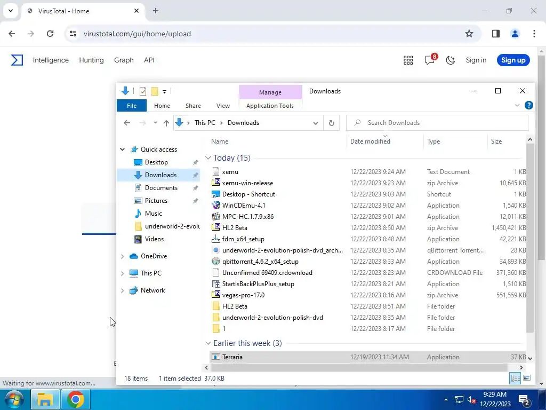
Task: Navigate back in File Explorer
Action: coord(127,123)
